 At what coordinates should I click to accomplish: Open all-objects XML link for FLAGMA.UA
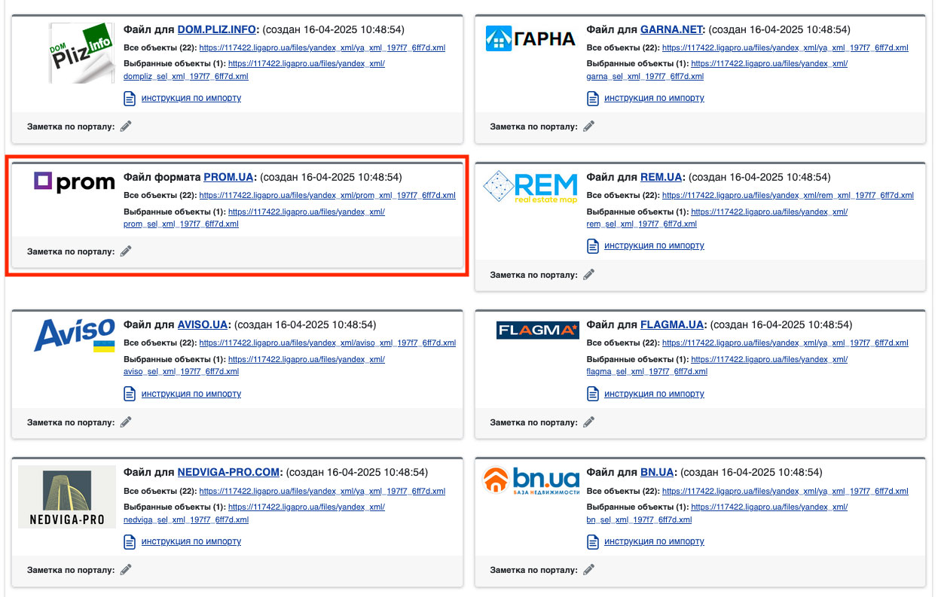[785, 343]
